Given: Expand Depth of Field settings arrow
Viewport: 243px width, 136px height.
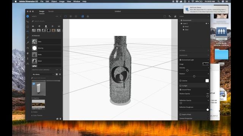Looking at the screenshot, I should tap(208, 114).
